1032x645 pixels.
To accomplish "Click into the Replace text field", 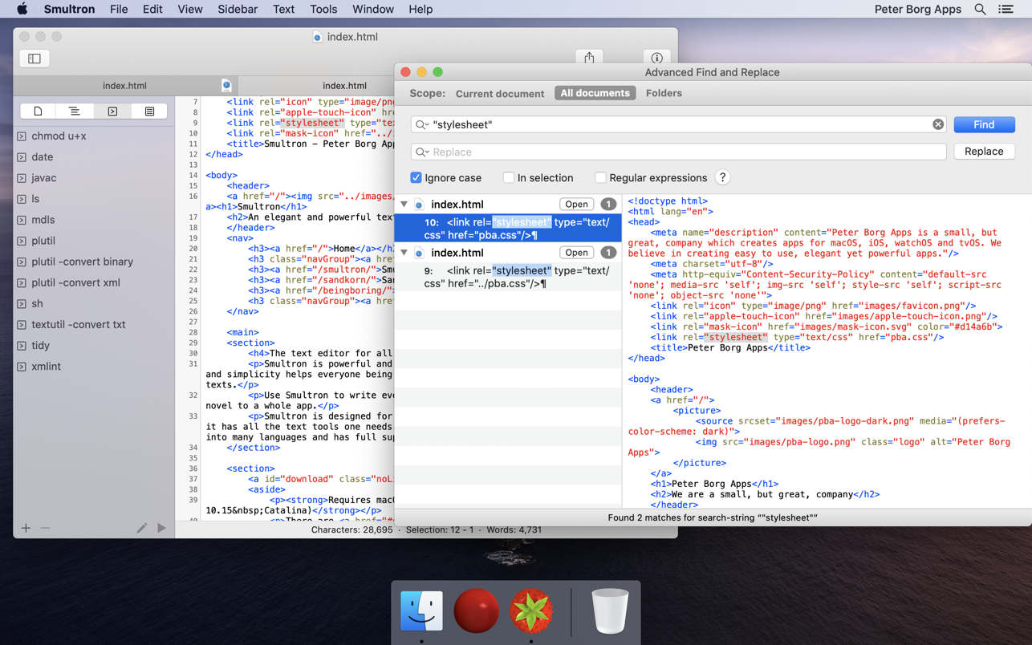I will tap(678, 152).
